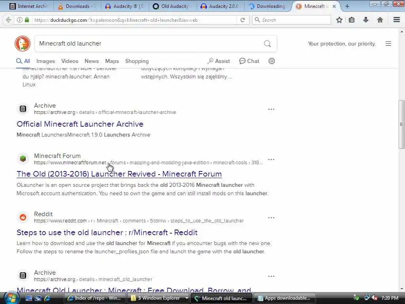Viewport: 405px width, 304px height.
Task: Switch to the Audacity 2.0.6 tab
Action: [220, 6]
